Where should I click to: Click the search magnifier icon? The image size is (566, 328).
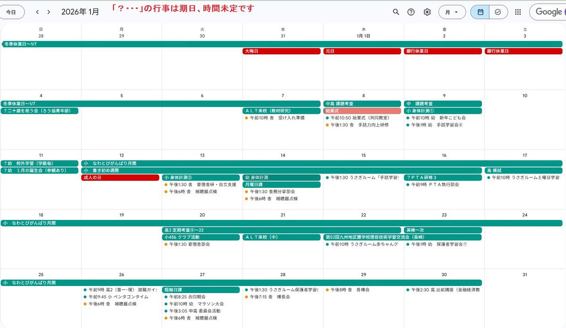pyautogui.click(x=396, y=12)
